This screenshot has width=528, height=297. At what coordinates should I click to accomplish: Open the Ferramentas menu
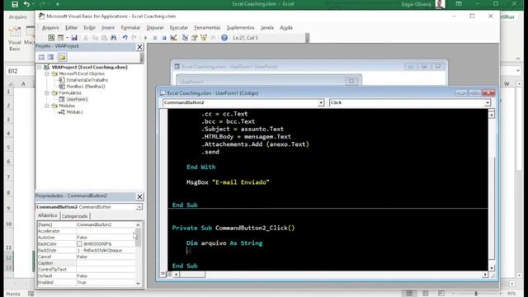207,27
